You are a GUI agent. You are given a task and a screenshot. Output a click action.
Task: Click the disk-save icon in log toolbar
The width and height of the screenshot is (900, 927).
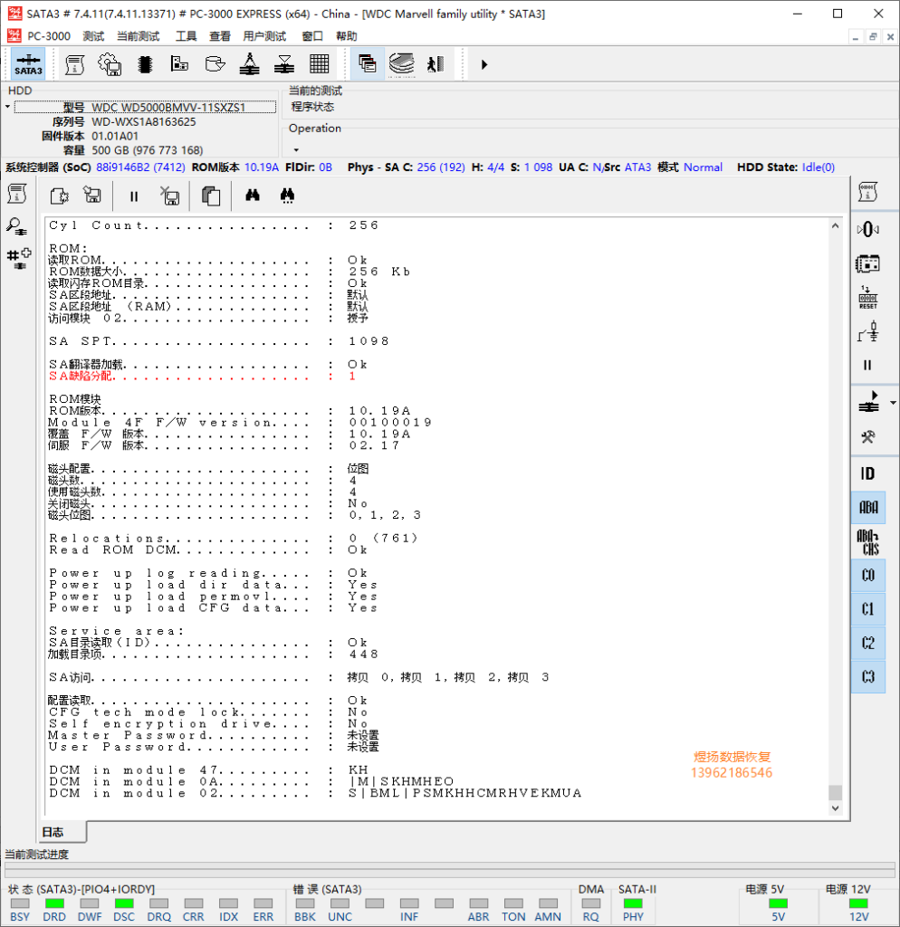[x=93, y=196]
